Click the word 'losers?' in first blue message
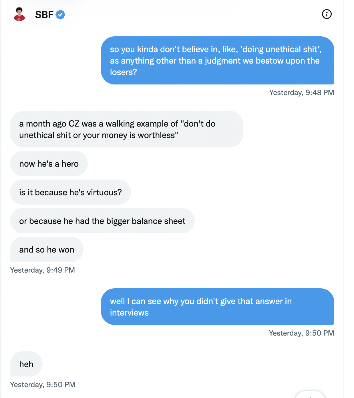The image size is (354, 398). pos(124,72)
